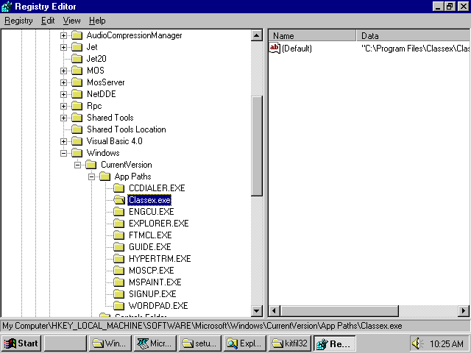Click the Start button
This screenshot has height=353, width=471.
click(21, 343)
